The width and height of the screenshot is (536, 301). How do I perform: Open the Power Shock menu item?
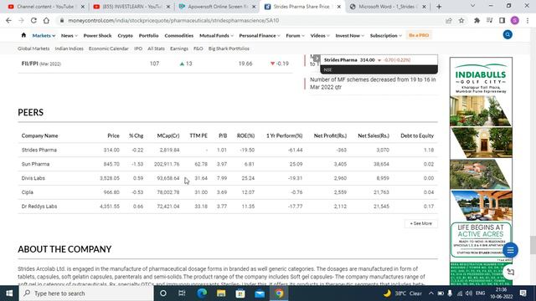point(97,35)
